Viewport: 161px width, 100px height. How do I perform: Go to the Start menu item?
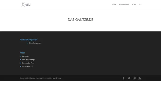[x=114, y=5]
